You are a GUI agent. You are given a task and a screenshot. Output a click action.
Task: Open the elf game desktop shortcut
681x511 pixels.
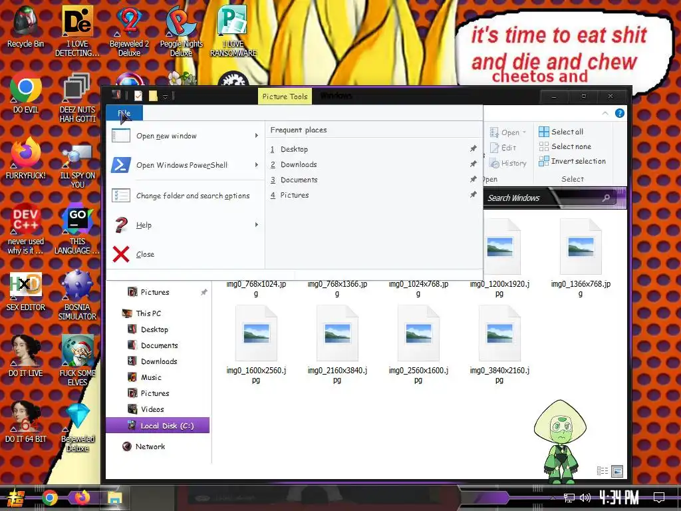click(77, 360)
